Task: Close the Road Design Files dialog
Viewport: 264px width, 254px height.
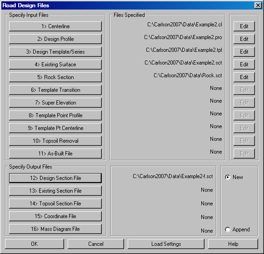Action: [x=258, y=5]
